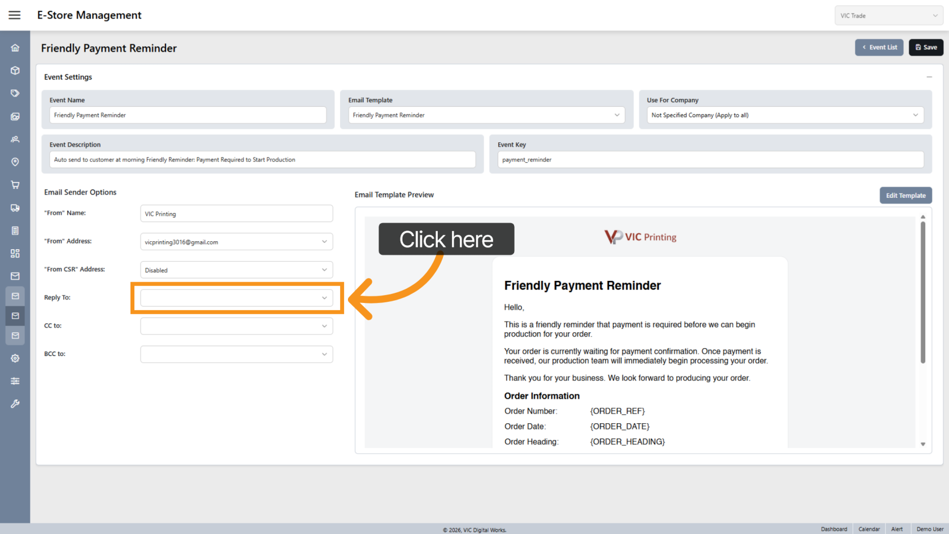The height and width of the screenshot is (534, 949).
Task: Open the wrench tools icon in sidebar
Action: click(x=15, y=404)
